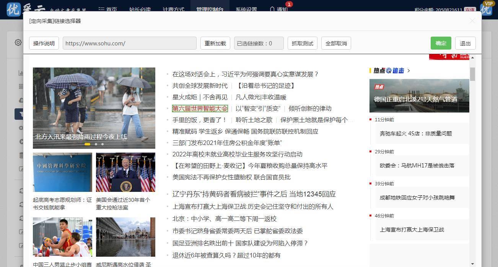Select the 共创全球发展新时代 link
Viewport: 498px width, 267px height.
coord(200,85)
